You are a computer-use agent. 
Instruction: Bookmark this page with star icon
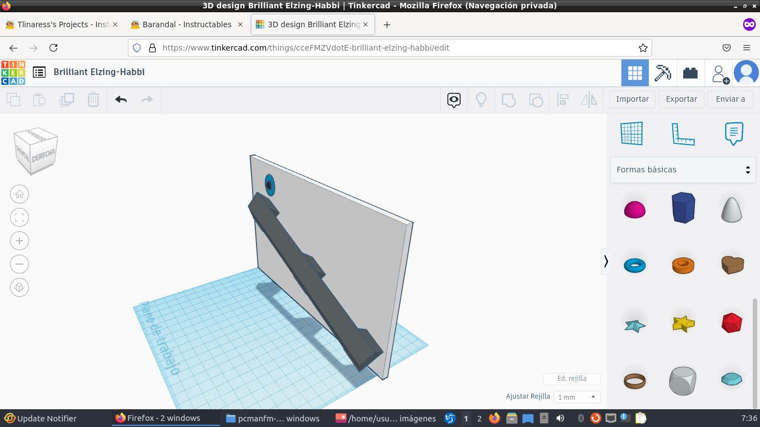pyautogui.click(x=643, y=48)
